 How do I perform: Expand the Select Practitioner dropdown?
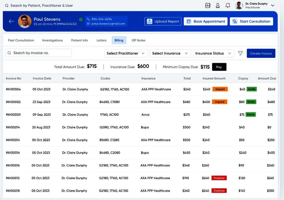coord(126,53)
